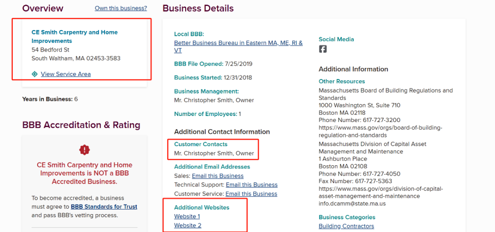Click the 'Years in Business: 6' text

[x=50, y=100]
